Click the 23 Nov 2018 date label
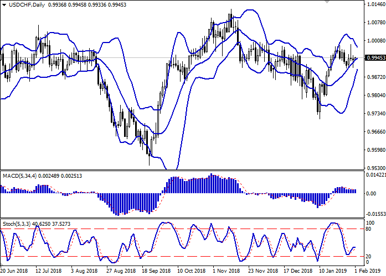 (263, 271)
